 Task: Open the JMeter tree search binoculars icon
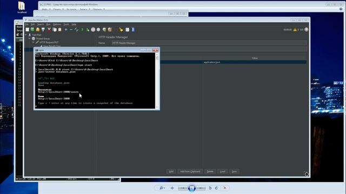pos(116,30)
